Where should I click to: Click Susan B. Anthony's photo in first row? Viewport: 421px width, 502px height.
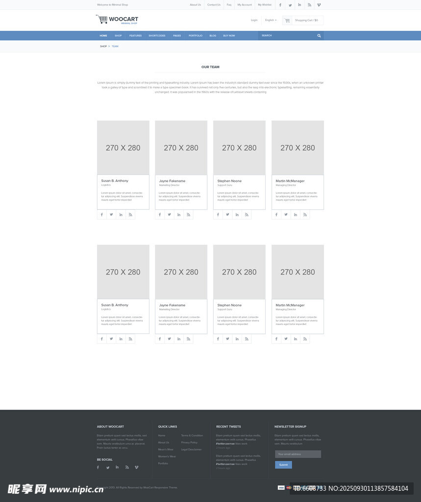coord(123,148)
